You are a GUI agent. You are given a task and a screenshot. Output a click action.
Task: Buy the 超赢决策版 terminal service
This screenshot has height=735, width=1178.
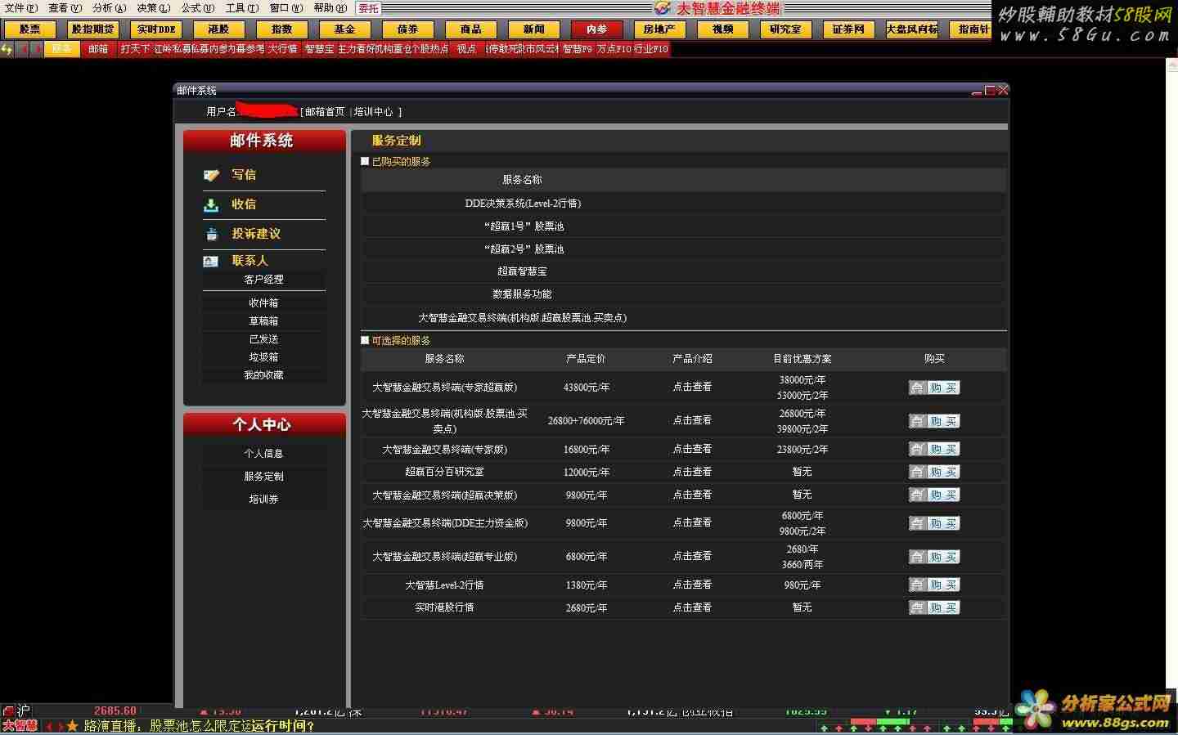click(x=934, y=495)
